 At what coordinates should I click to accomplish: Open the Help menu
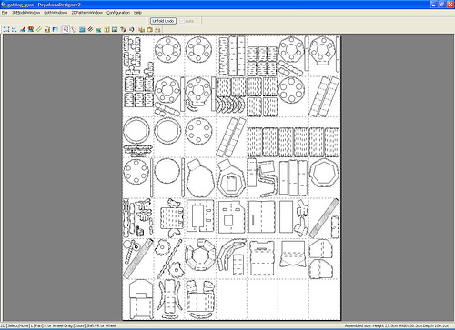click(137, 13)
